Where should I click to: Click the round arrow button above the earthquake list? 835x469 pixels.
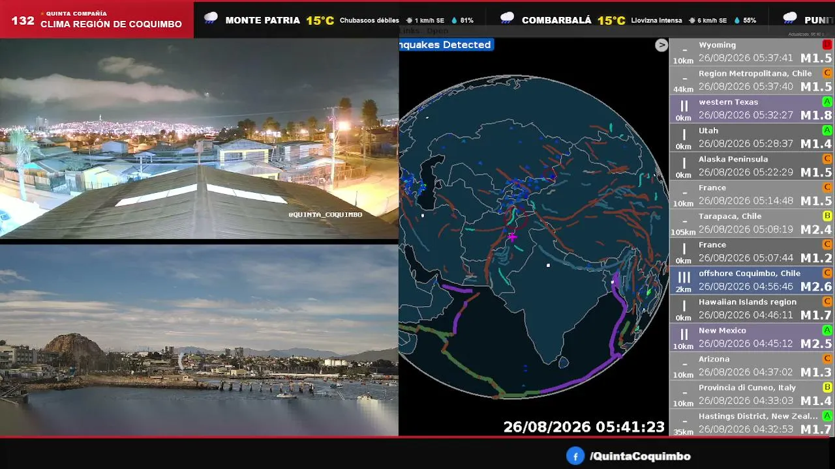(661, 45)
